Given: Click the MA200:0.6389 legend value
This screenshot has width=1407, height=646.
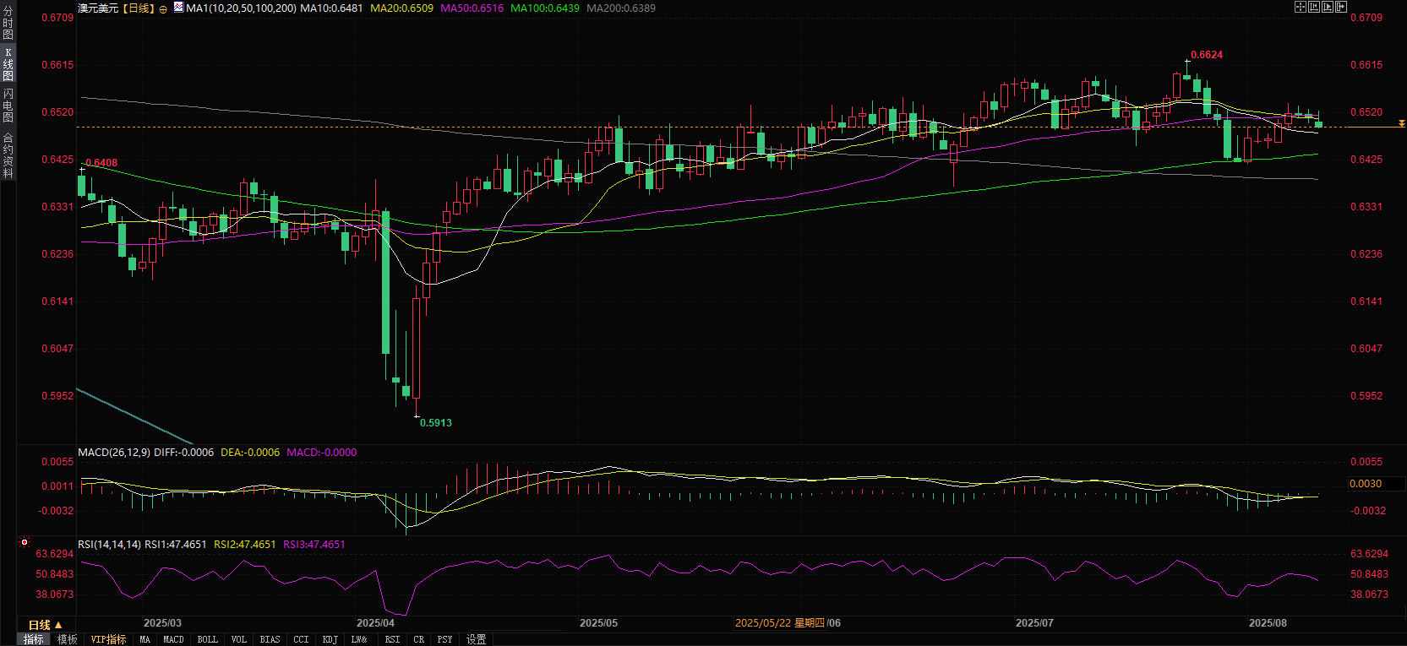Looking at the screenshot, I should [x=621, y=8].
